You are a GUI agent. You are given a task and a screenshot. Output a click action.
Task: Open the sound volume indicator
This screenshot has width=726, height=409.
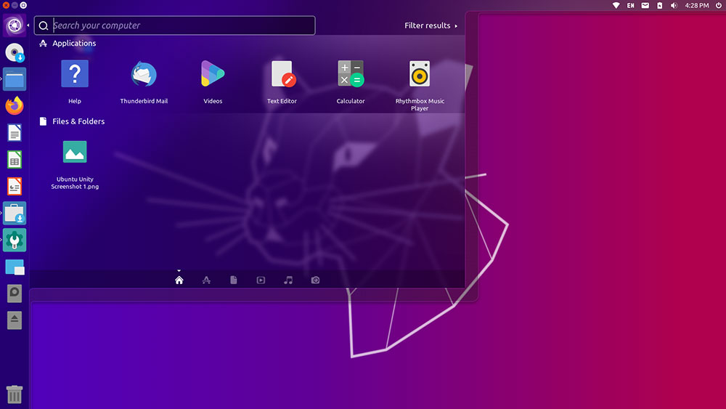[674, 6]
